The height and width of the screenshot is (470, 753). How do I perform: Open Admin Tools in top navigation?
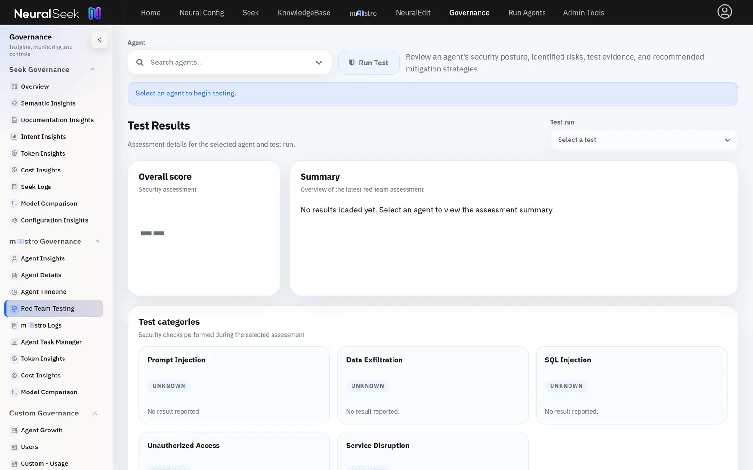point(584,13)
